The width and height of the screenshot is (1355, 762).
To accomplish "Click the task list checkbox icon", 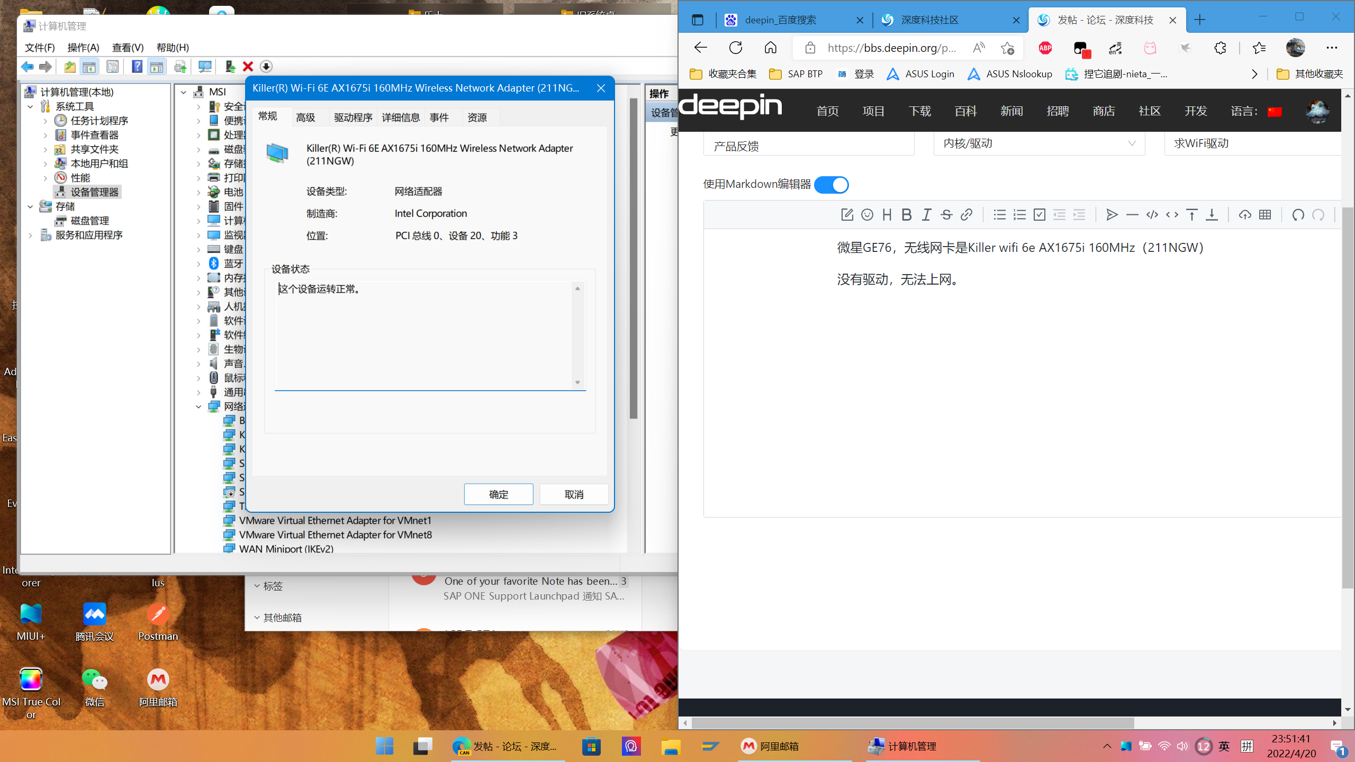I will (x=1040, y=215).
